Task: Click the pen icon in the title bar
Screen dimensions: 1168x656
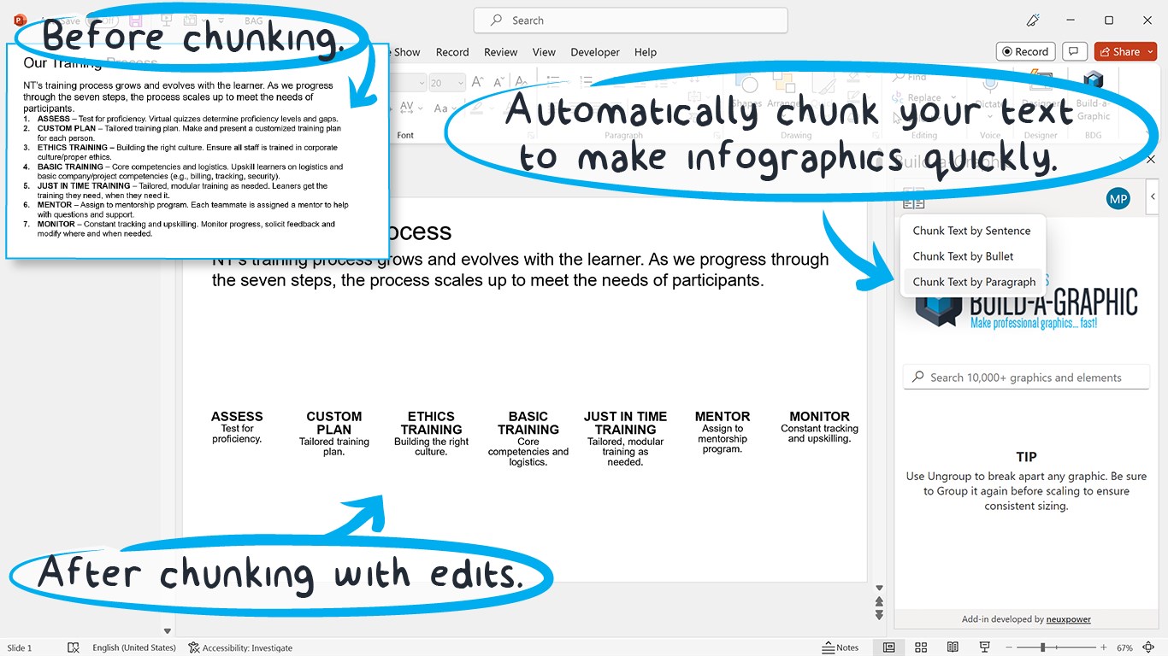Action: click(1033, 20)
